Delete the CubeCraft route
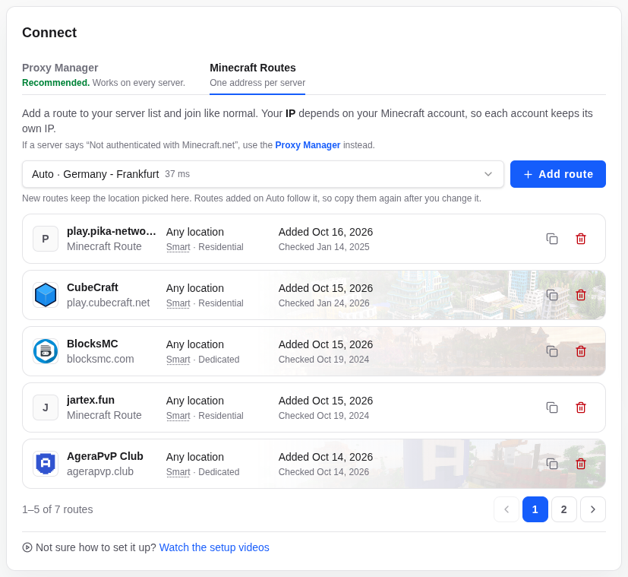628x577 pixels. point(581,295)
